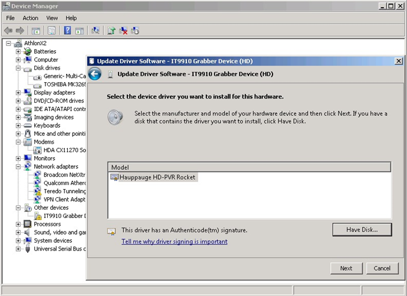Image resolution: width=407 pixels, height=296 pixels.
Task: Open the Action menu
Action: pos(30,18)
